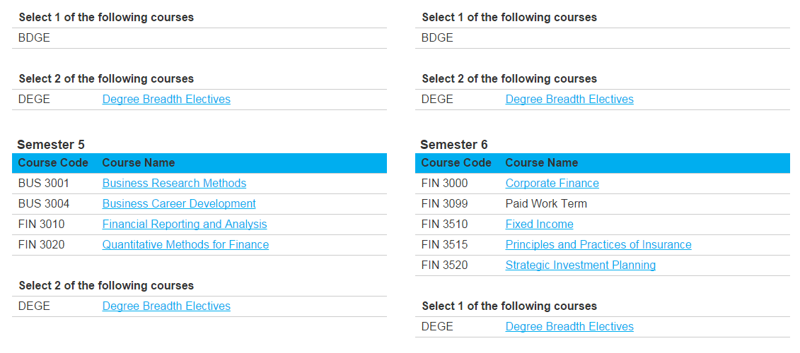Open Principles and Practices of Insurance link
The image size is (800, 353).
click(x=598, y=245)
